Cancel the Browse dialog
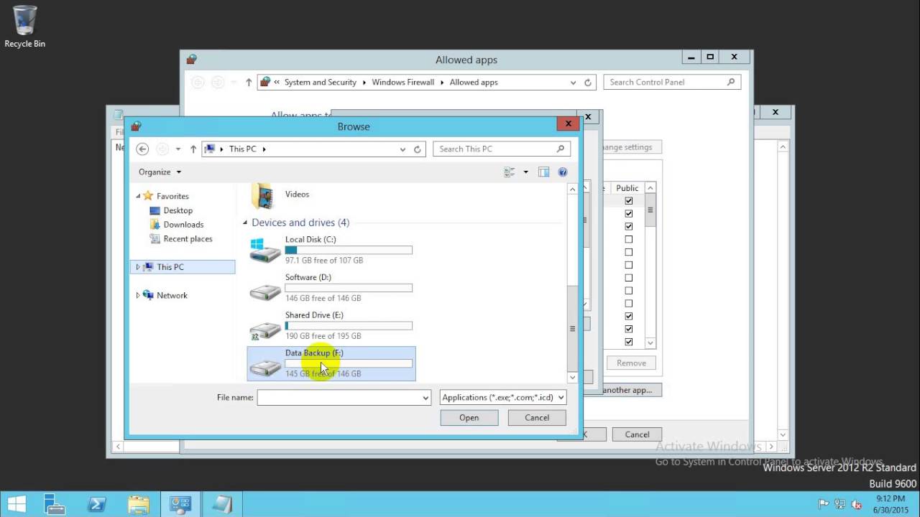This screenshot has width=920, height=517. pyautogui.click(x=537, y=417)
